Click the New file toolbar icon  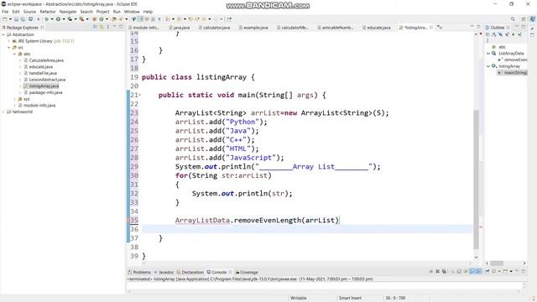pos(5,19)
